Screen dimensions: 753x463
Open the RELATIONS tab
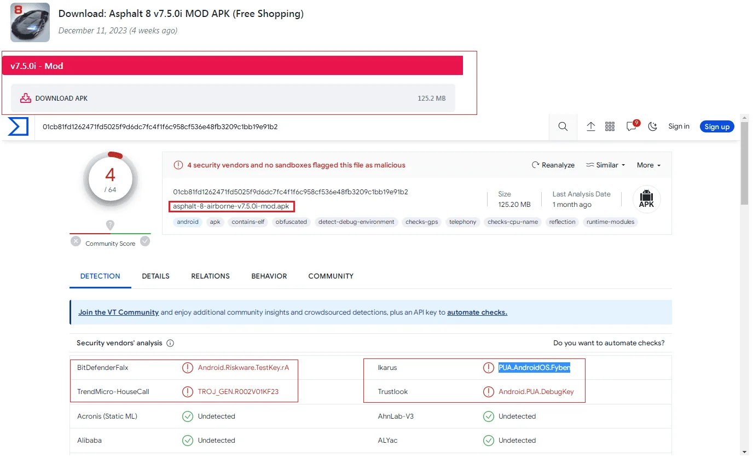[x=211, y=276]
